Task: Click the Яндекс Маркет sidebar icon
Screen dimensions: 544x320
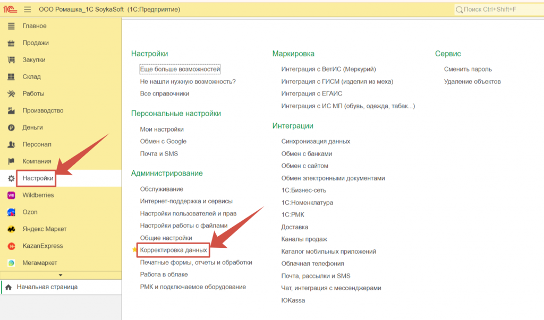Action: pos(11,229)
